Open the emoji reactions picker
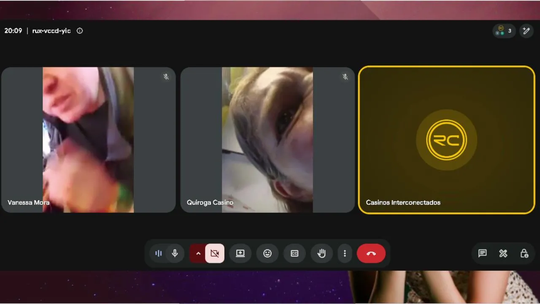The image size is (540, 304). [x=267, y=253]
